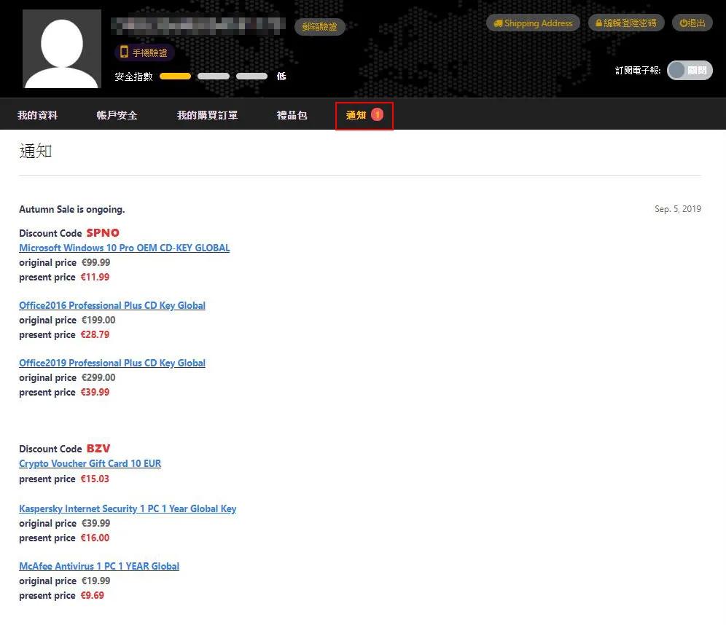Open the 帳戶安全 tab

point(117,115)
